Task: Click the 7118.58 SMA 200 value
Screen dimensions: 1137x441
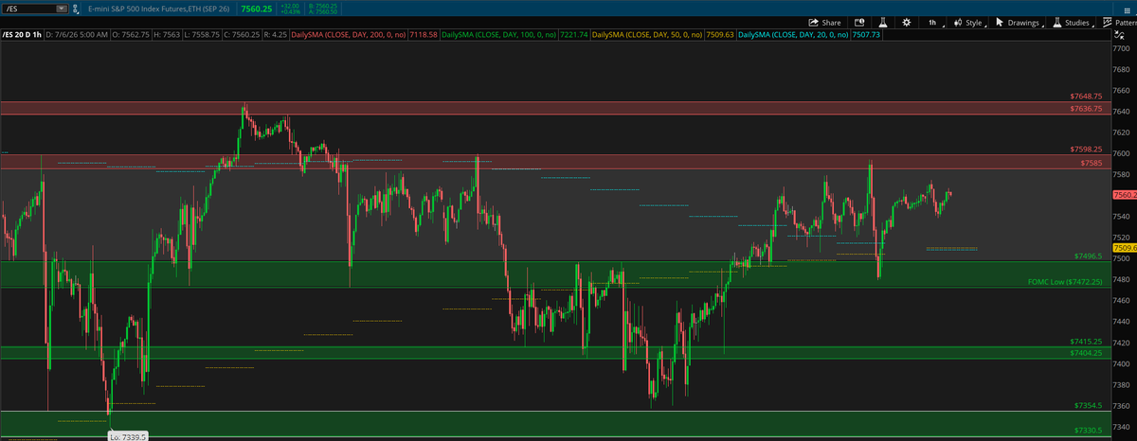Action: tap(424, 35)
